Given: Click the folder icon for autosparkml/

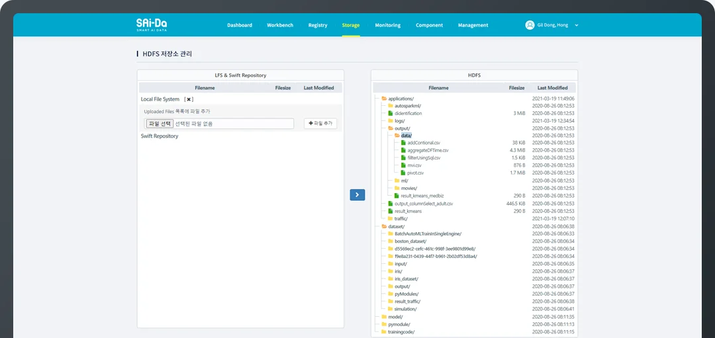Looking at the screenshot, I should pos(391,106).
